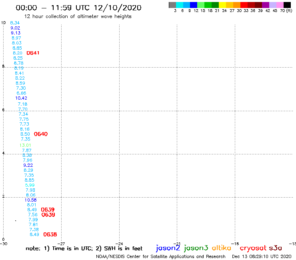Click the wave height value 8.20
Viewport: 296px width, 260px height.
point(18,53)
